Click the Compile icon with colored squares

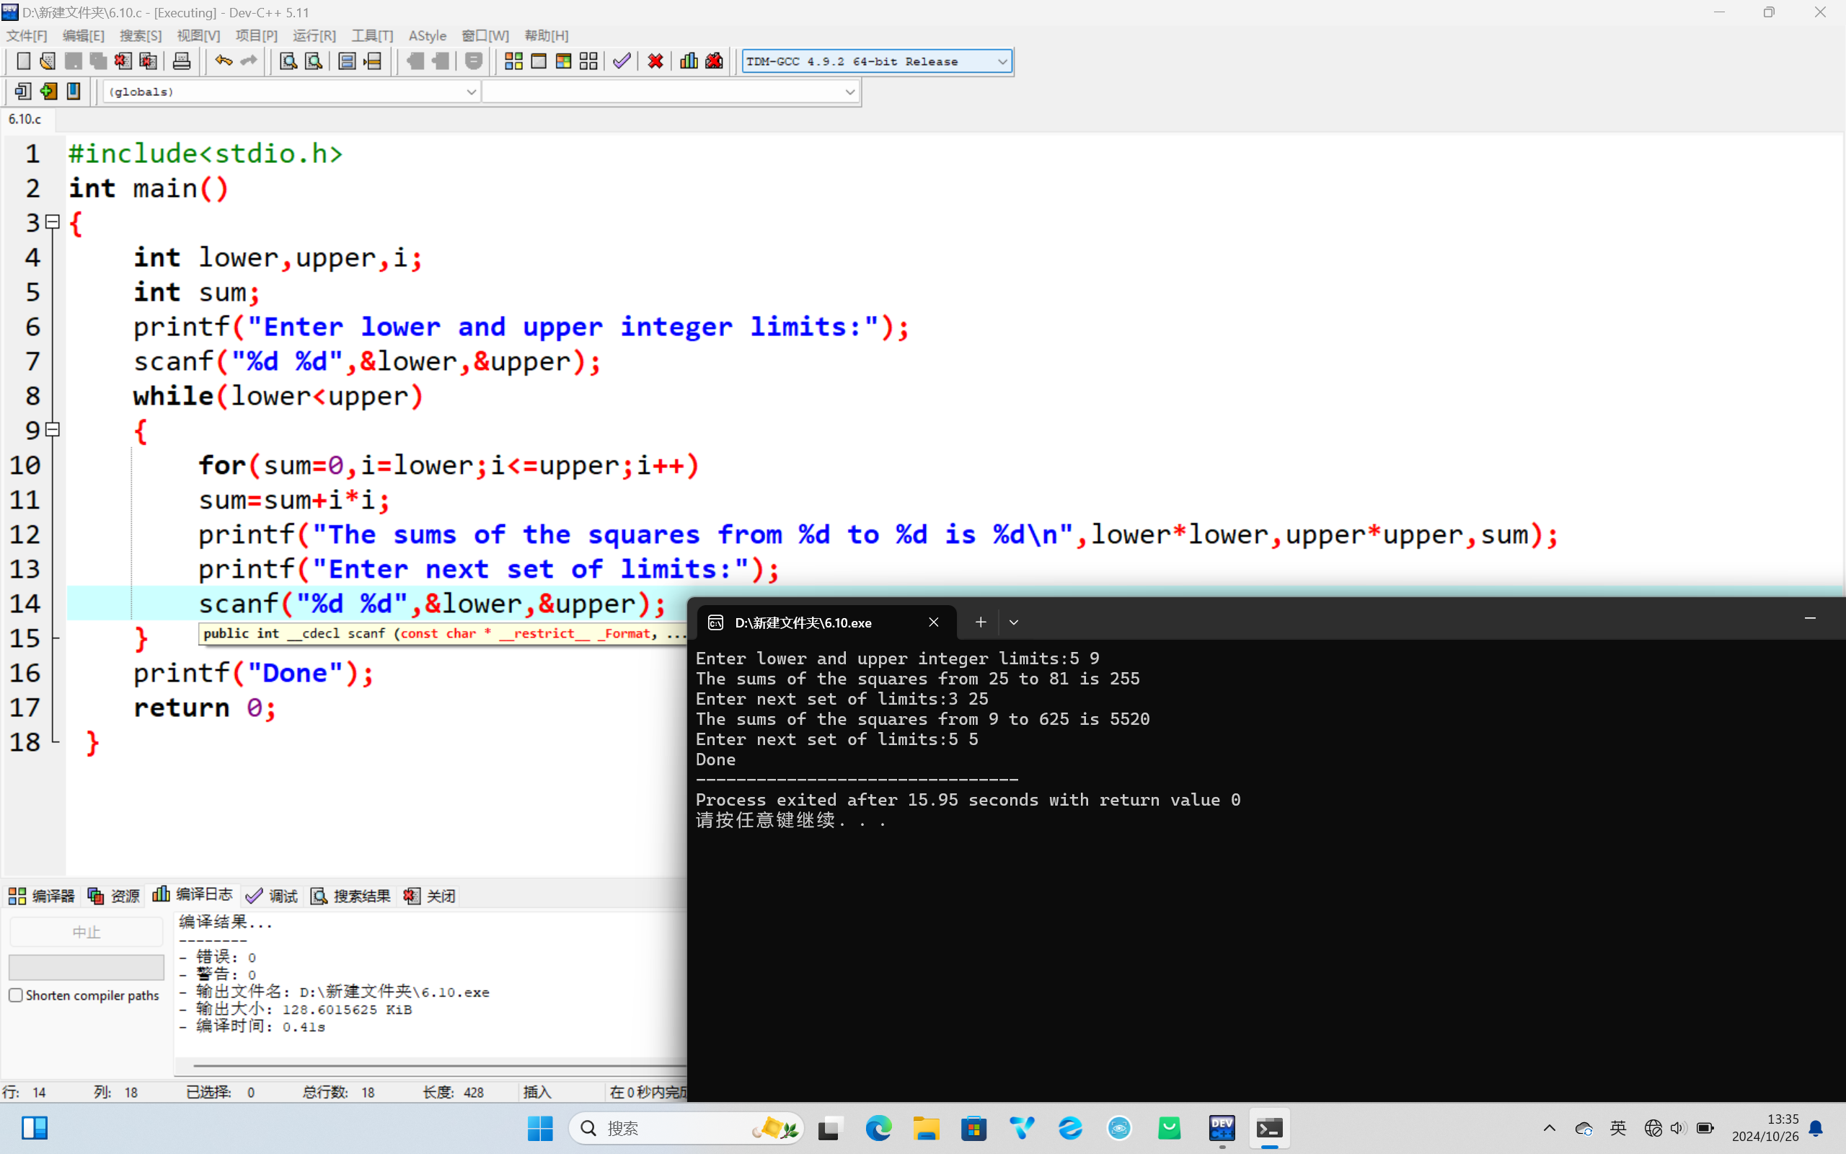click(513, 61)
